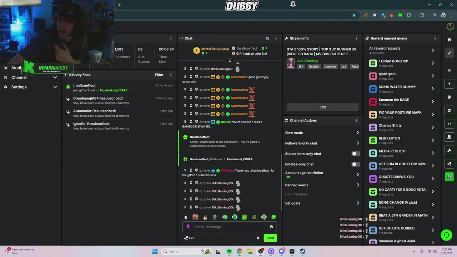This screenshot has width=457, height=257.
Task: Click the Activity Feed Filter button
Action: (x=159, y=75)
